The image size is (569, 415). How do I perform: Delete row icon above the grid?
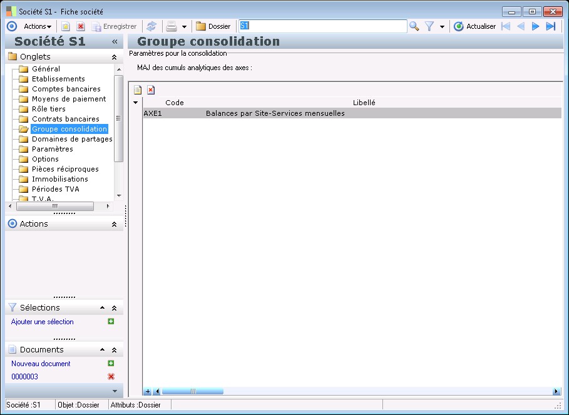[x=151, y=90]
